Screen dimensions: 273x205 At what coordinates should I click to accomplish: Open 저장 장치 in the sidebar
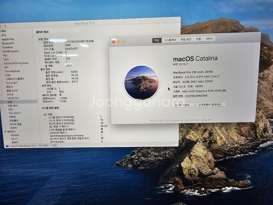point(13,106)
